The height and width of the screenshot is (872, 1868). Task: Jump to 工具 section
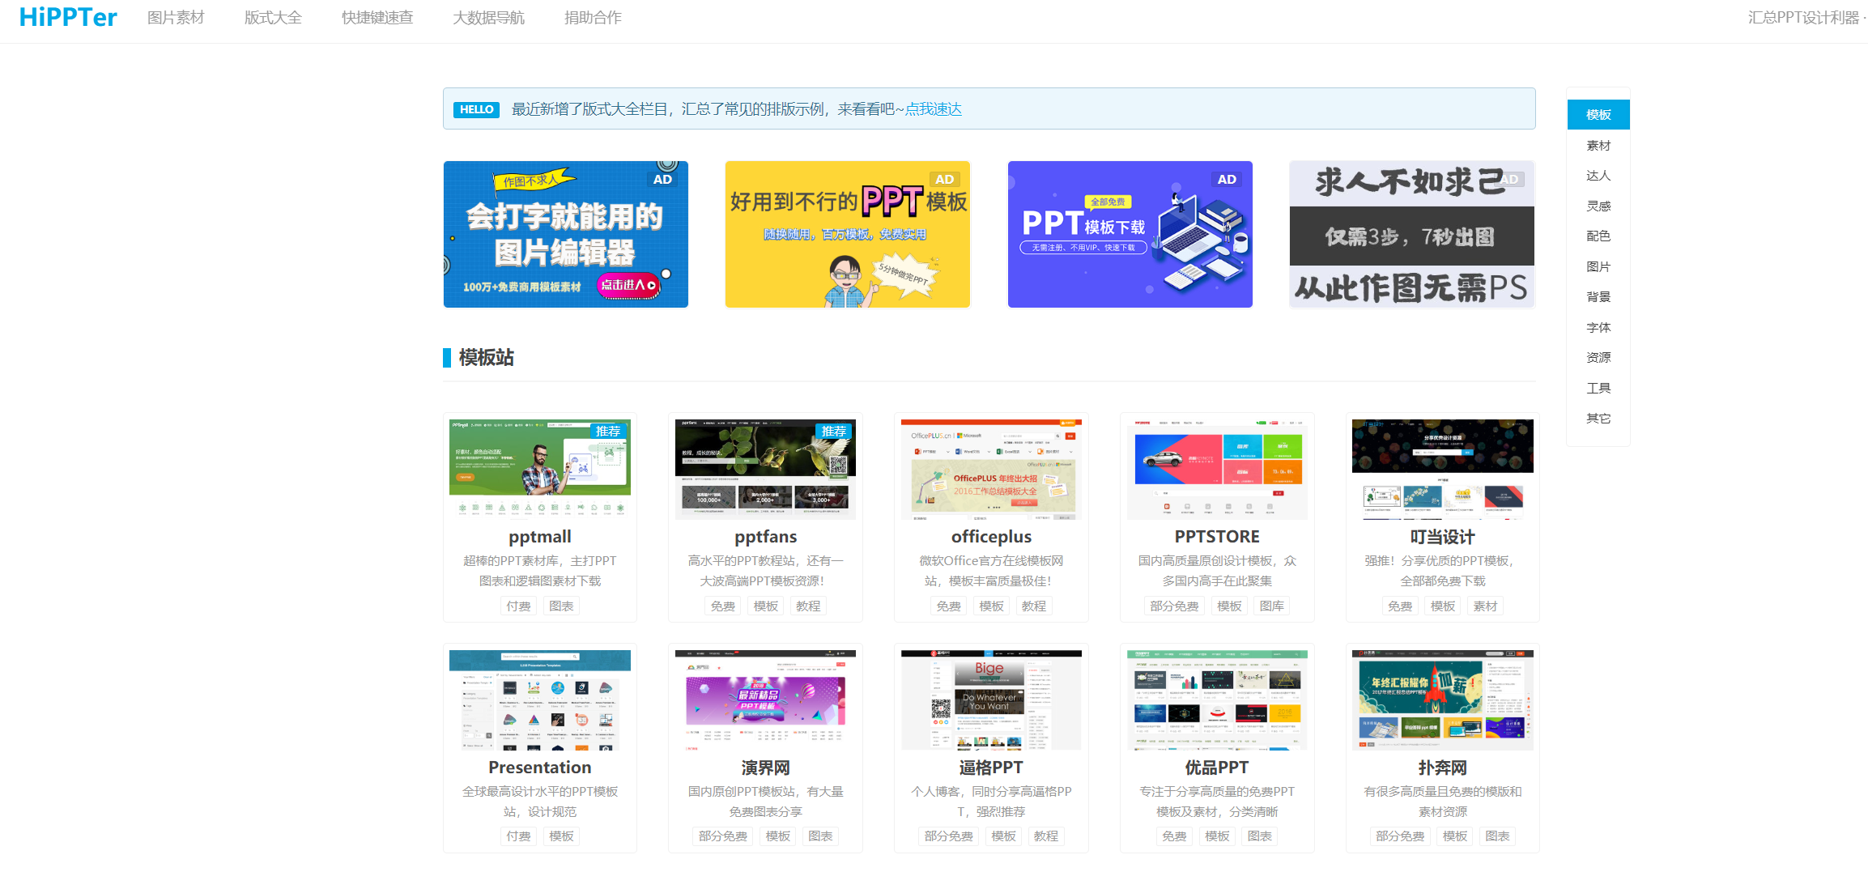pyautogui.click(x=1598, y=389)
